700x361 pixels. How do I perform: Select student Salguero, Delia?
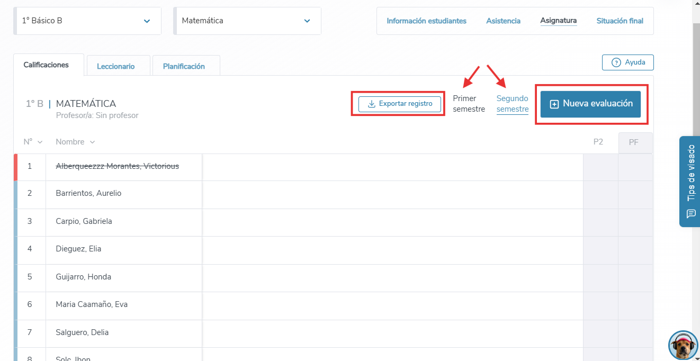82,332
